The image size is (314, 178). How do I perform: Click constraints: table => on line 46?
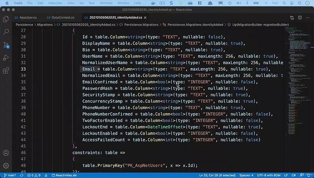pyautogui.click(x=99, y=153)
